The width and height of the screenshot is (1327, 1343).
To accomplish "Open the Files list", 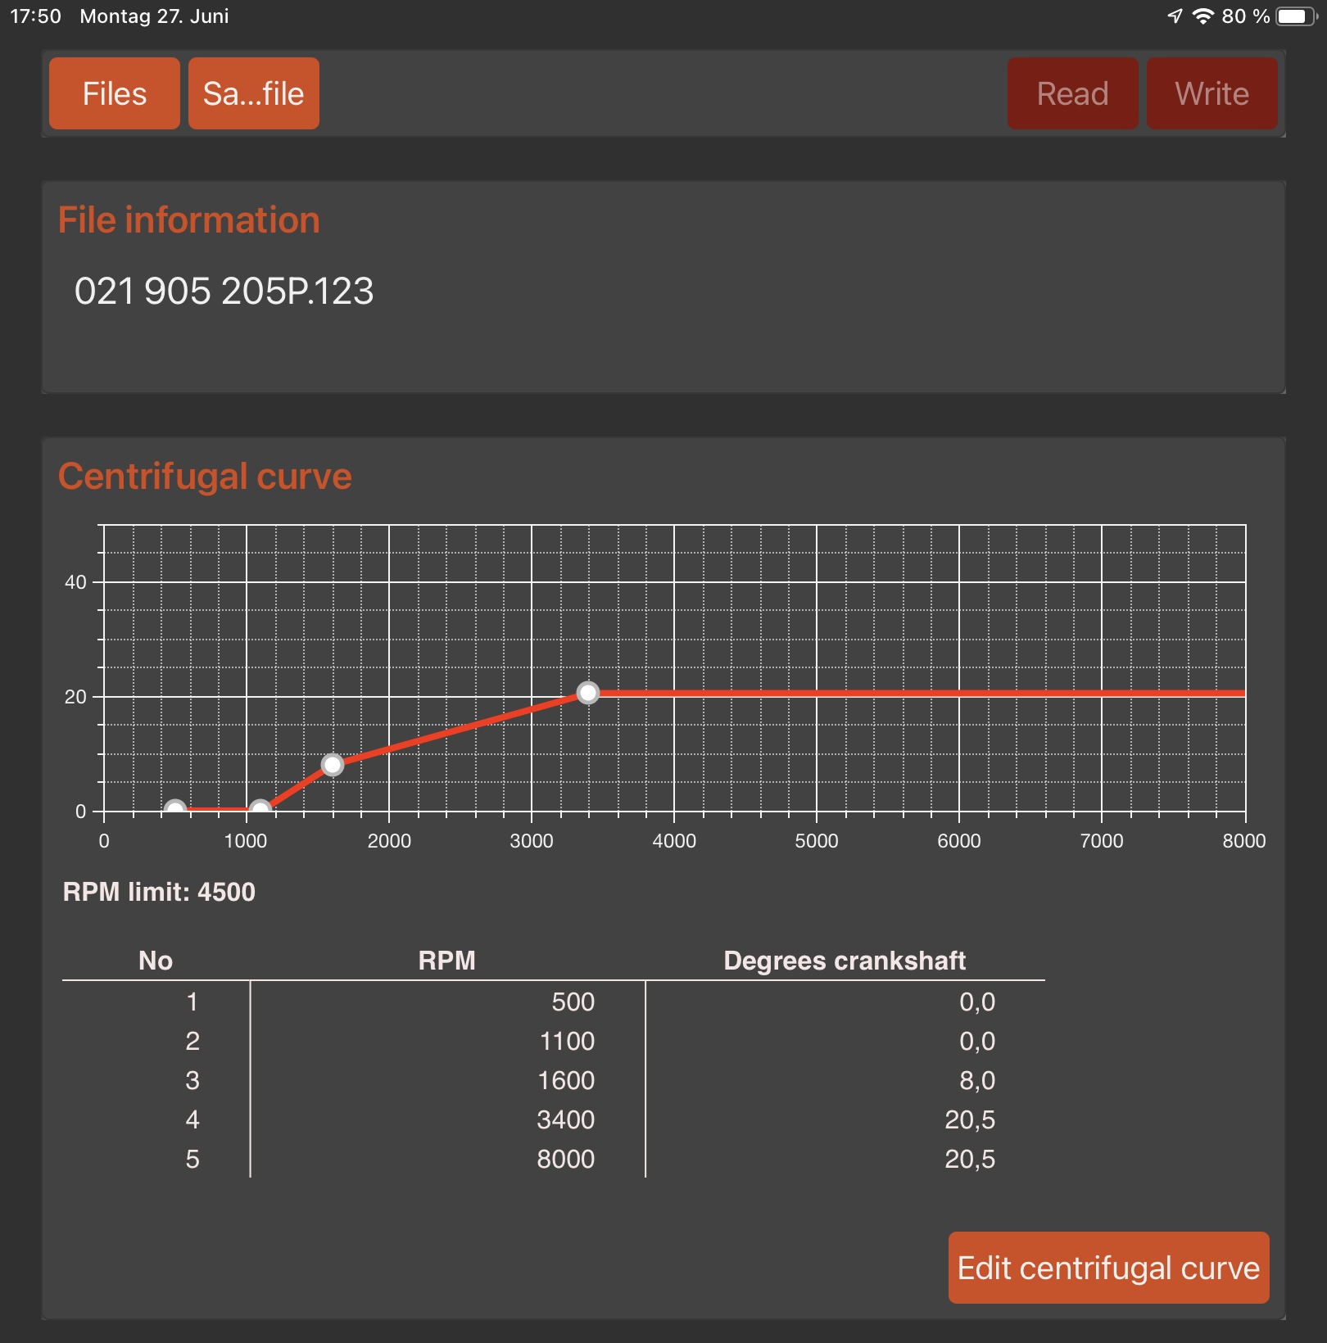I will 115,93.
